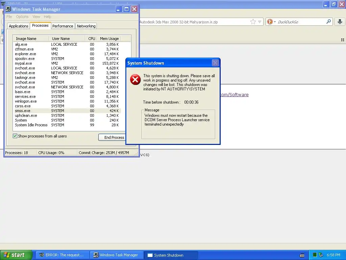Sort processes by CPU column header

point(91,39)
